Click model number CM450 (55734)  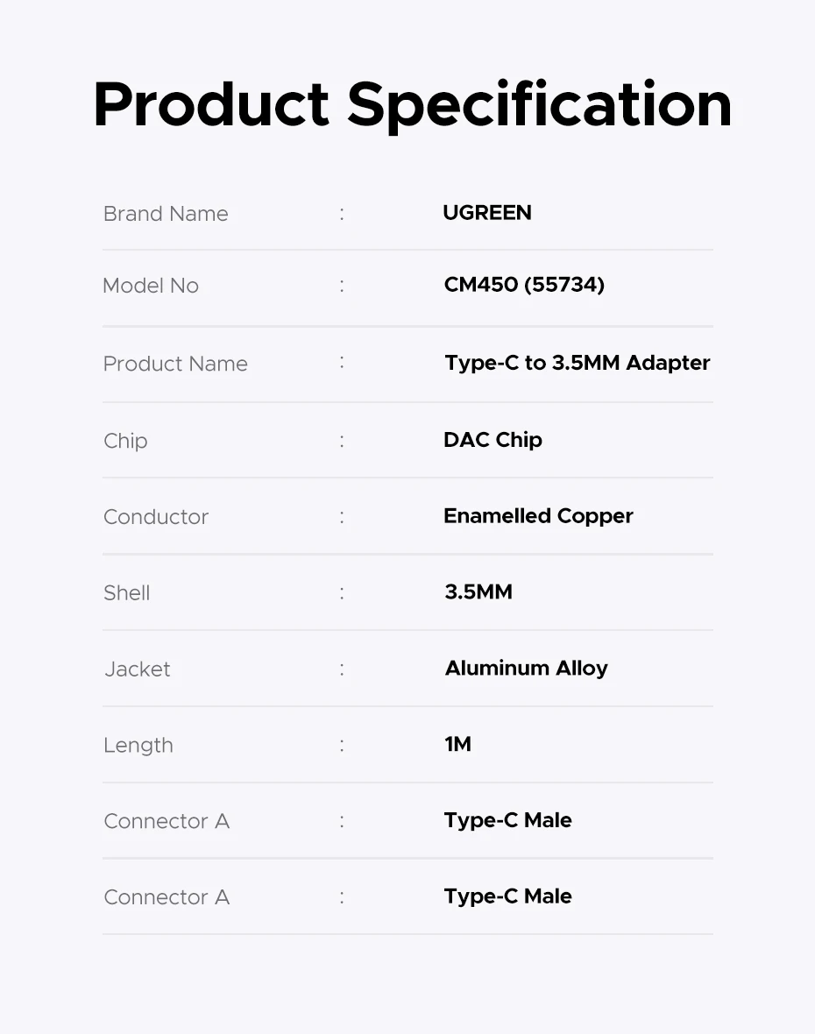coord(524,285)
